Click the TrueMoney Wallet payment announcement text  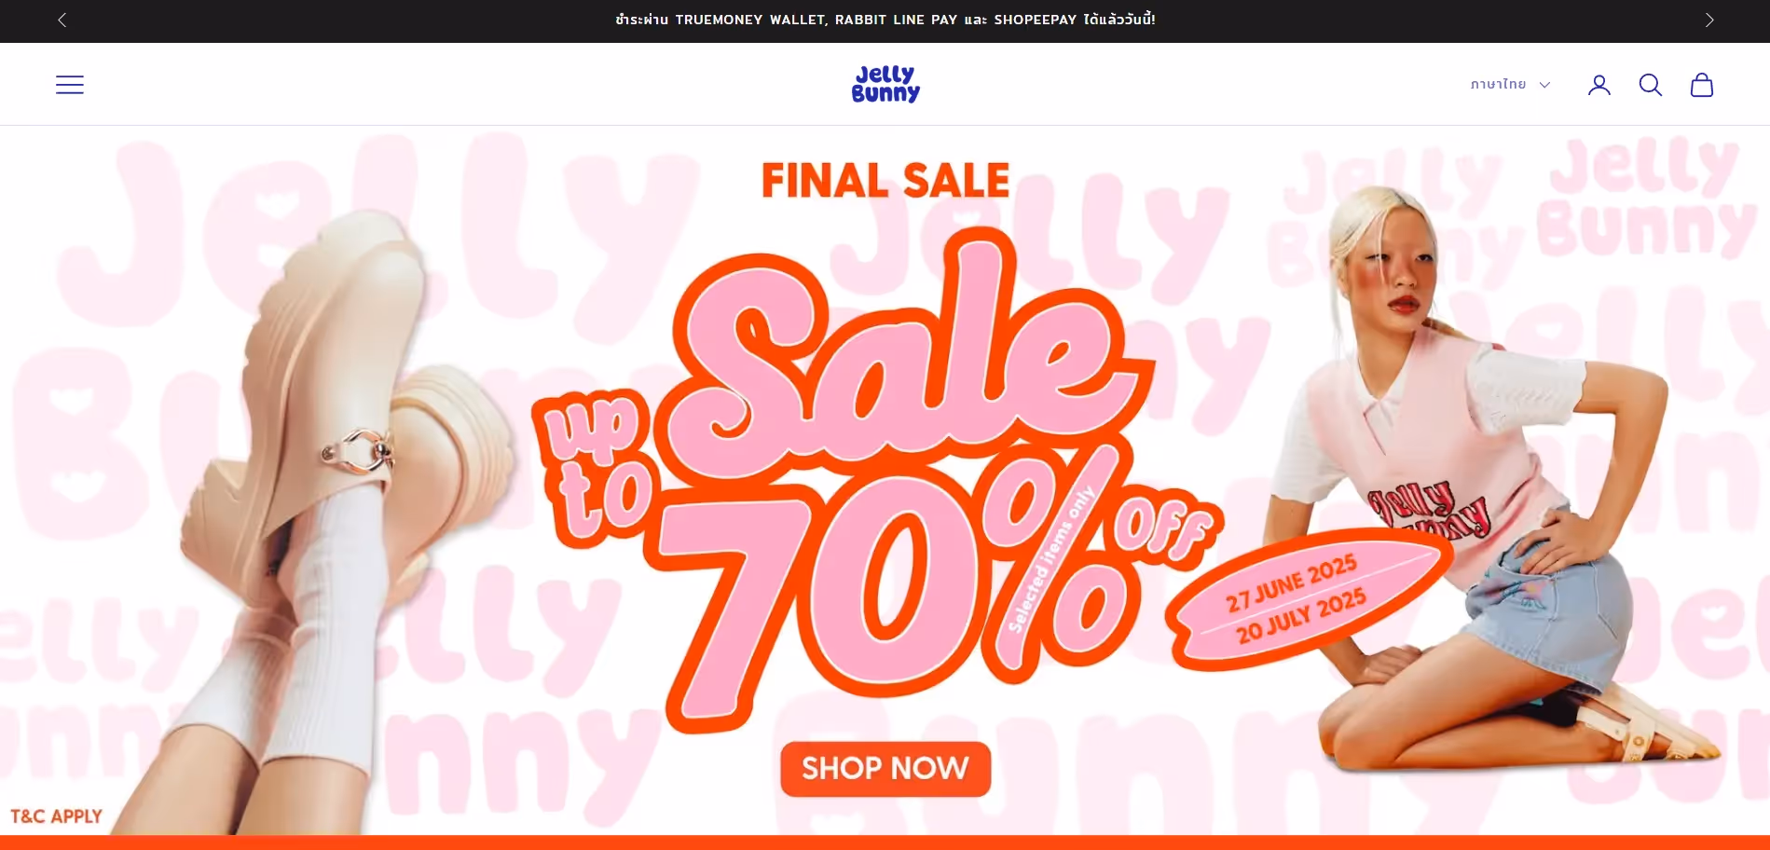[x=885, y=20]
